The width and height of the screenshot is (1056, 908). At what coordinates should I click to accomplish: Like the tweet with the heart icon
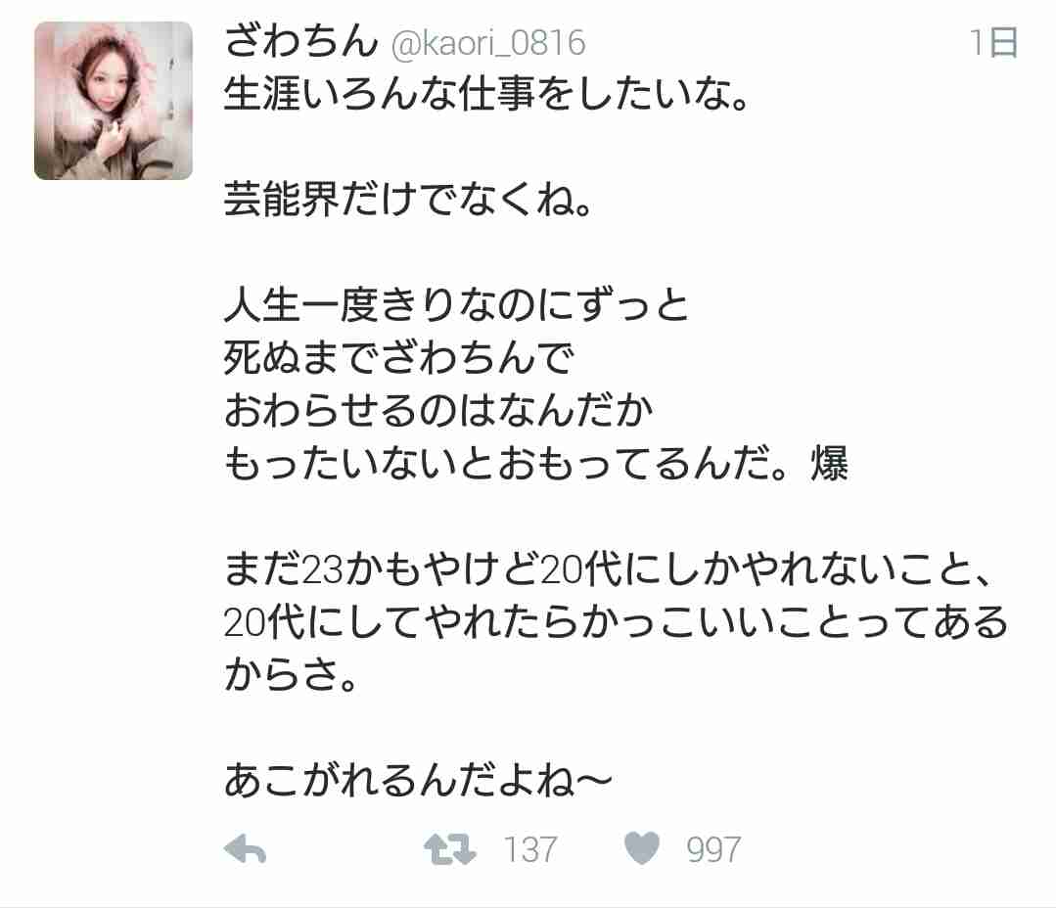[x=642, y=848]
